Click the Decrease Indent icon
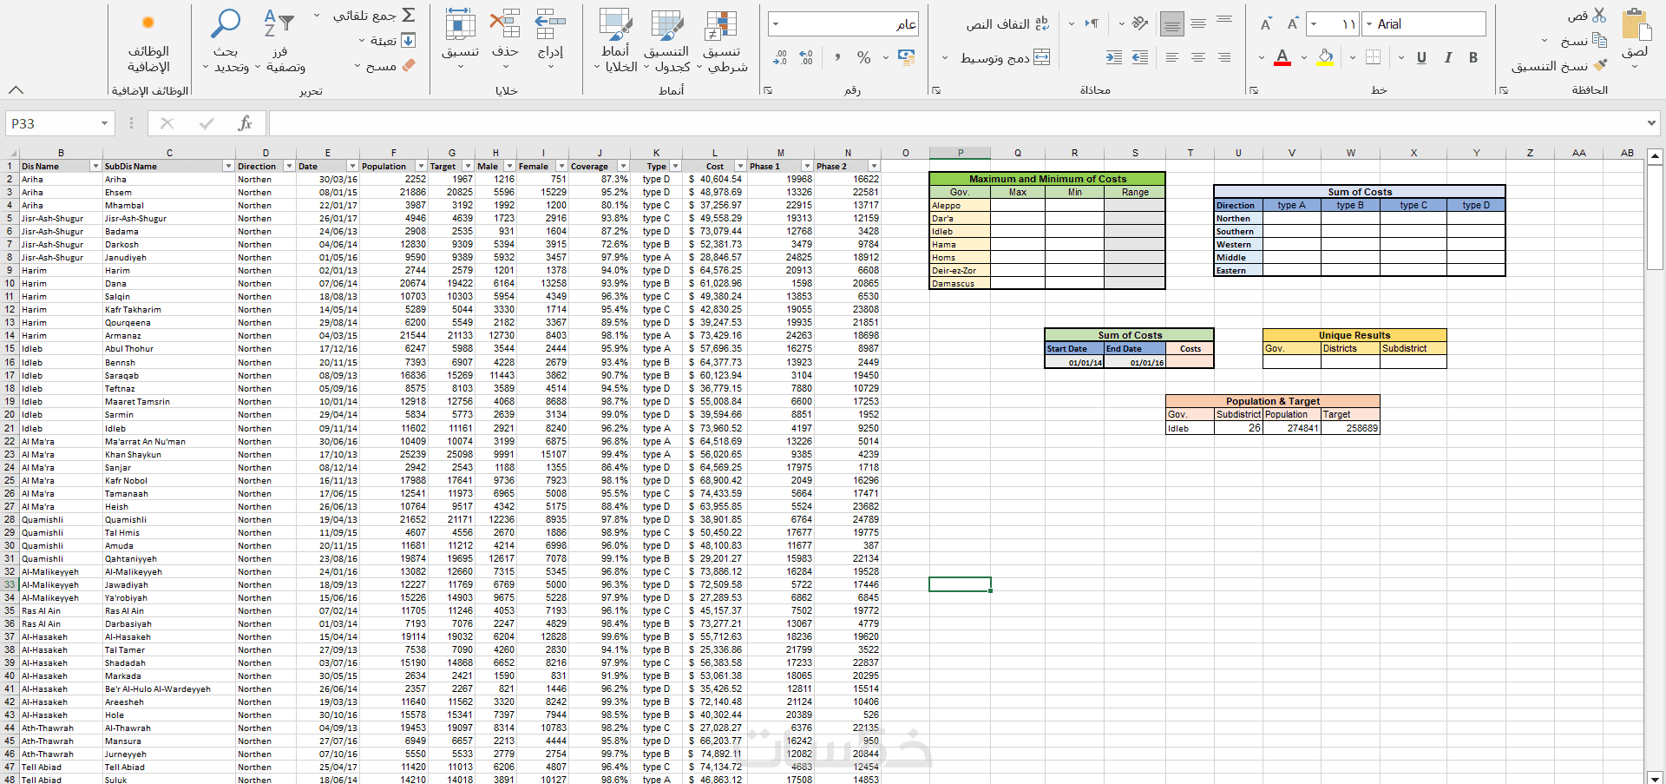The height and width of the screenshot is (784, 1666). 1140,57
